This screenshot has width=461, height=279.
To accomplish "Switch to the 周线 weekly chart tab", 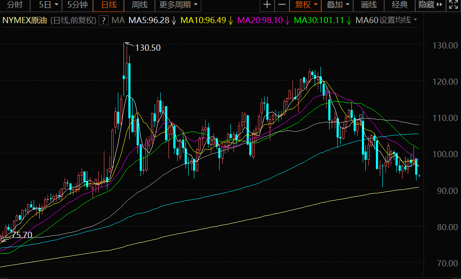I will click(x=140, y=5).
